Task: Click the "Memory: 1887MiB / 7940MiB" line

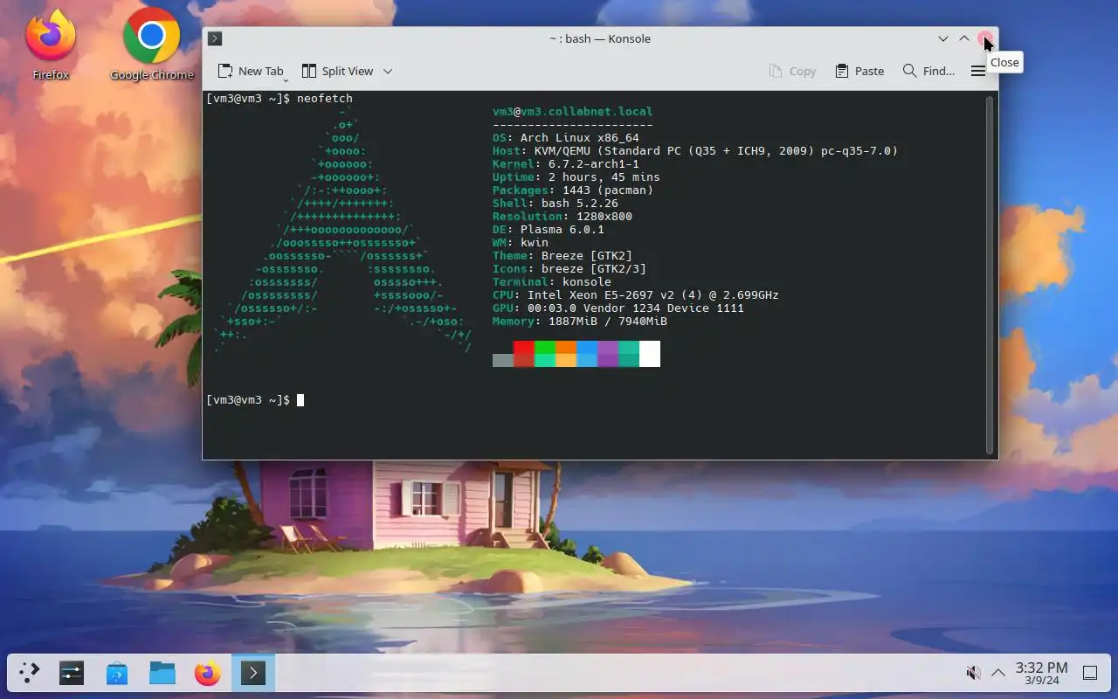Action: pos(580,322)
